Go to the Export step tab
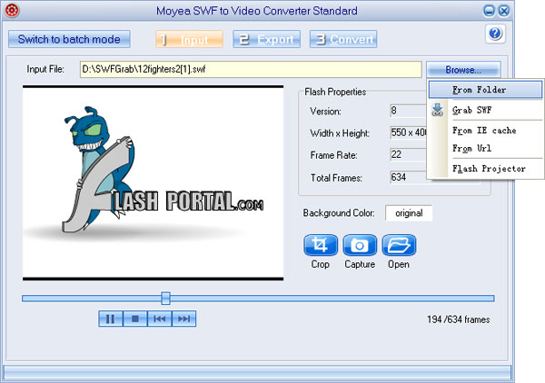The image size is (545, 383). pos(266,39)
